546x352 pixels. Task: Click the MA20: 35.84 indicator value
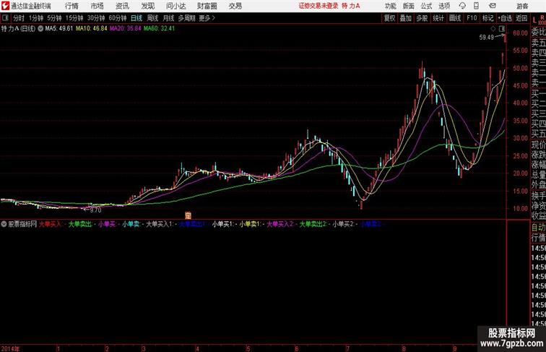(x=126, y=29)
